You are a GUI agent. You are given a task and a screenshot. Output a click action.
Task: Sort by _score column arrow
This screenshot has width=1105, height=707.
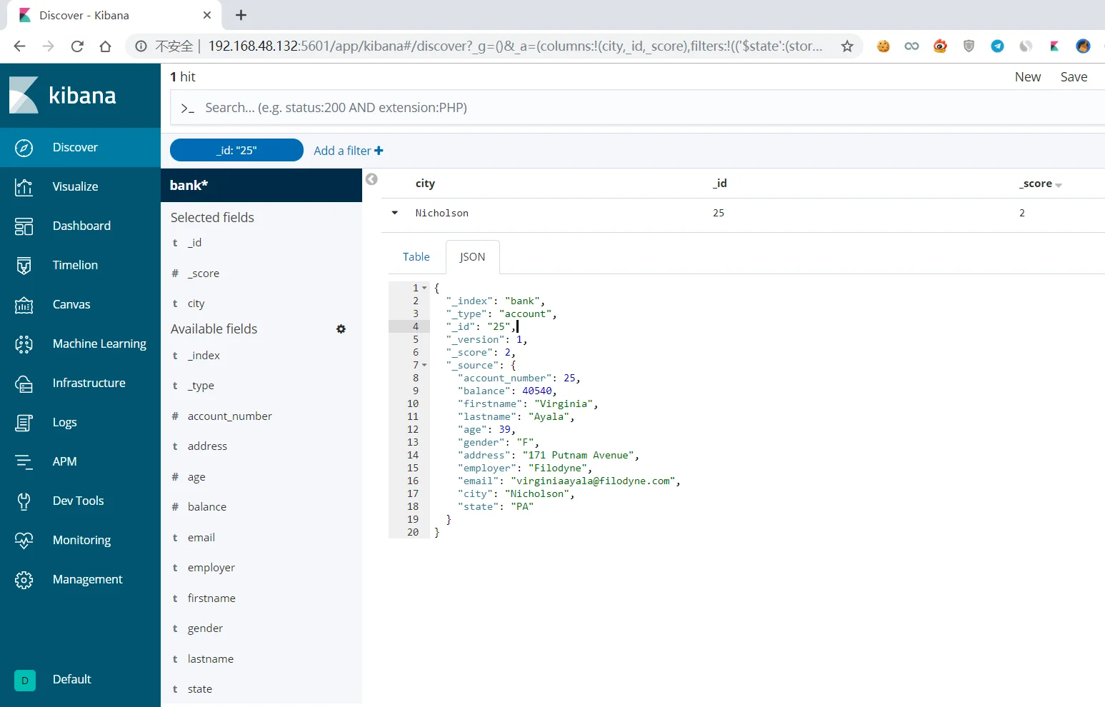point(1059,185)
